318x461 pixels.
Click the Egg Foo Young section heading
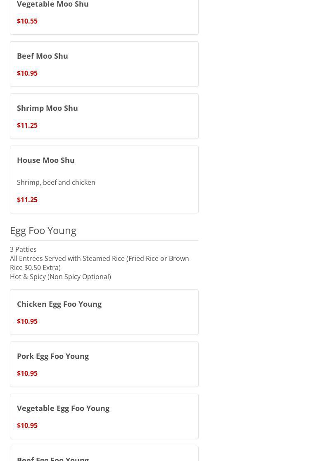pyautogui.click(x=43, y=230)
